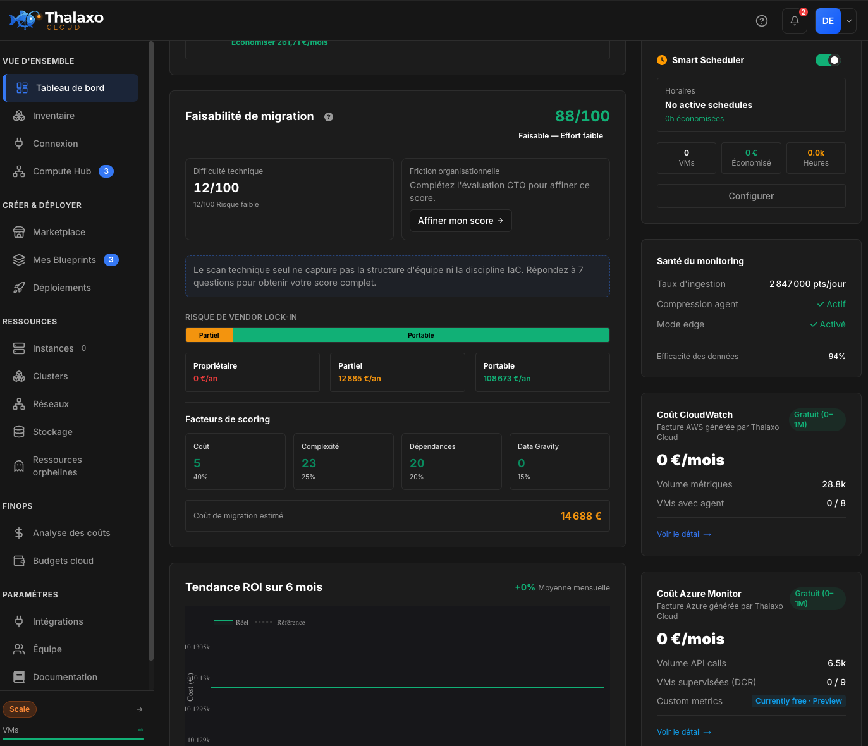The image size is (868, 746).
Task: Toggle the Smart Scheduler switch off
Action: click(828, 60)
